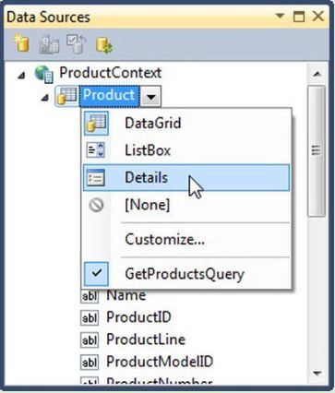Collapse the Product tree node
Image resolution: width=335 pixels, height=393 pixels.
[45, 98]
